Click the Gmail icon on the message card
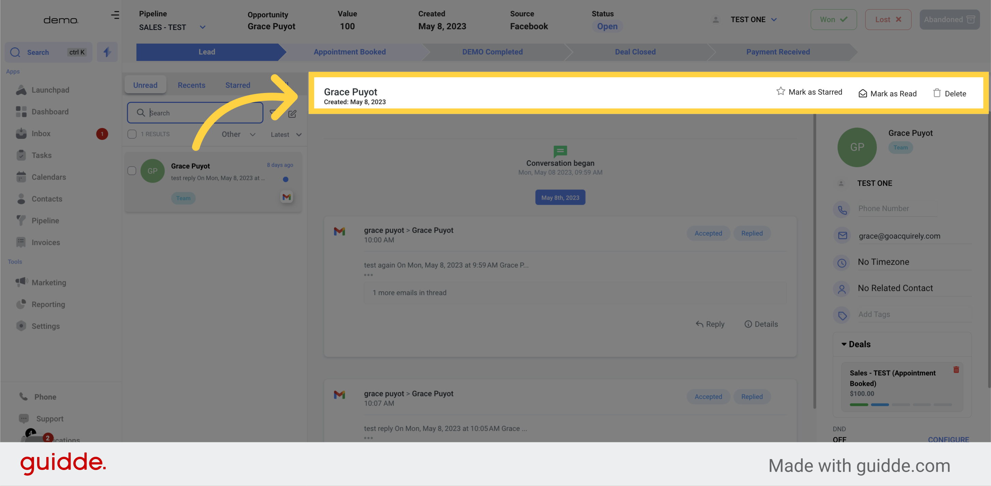 [x=286, y=197]
